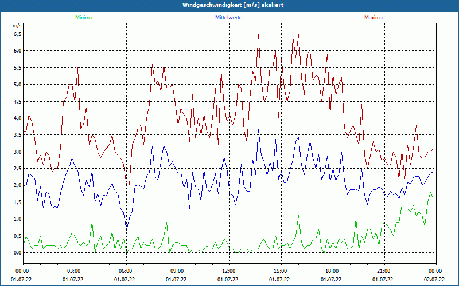
Task: Click the "01.07.22" date beneath 12:00
Action: pos(228,279)
